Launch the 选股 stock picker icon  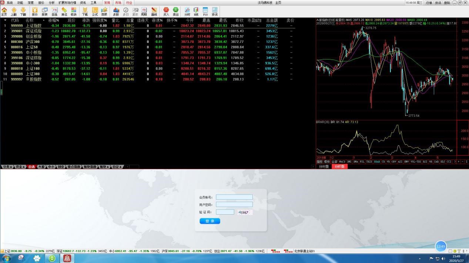click(104, 11)
